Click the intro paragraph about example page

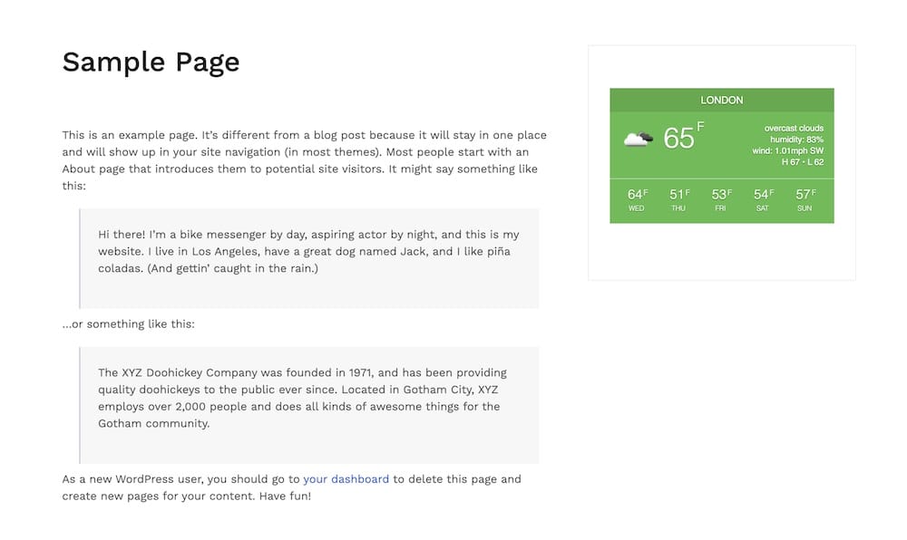[304, 160]
